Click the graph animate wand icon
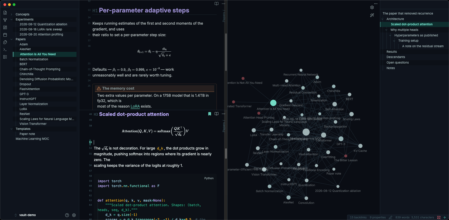The height and width of the screenshot is (220, 449). [372, 15]
